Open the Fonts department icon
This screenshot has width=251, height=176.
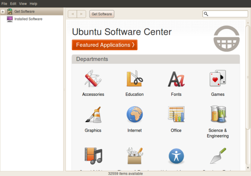176,79
